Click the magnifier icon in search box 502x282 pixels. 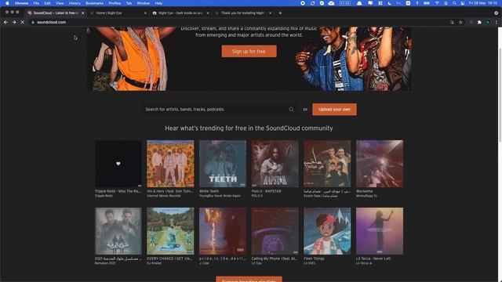tap(291, 110)
